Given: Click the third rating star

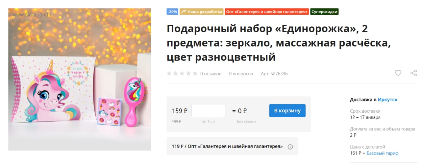Looking at the screenshot, I should pyautogui.click(x=182, y=73).
